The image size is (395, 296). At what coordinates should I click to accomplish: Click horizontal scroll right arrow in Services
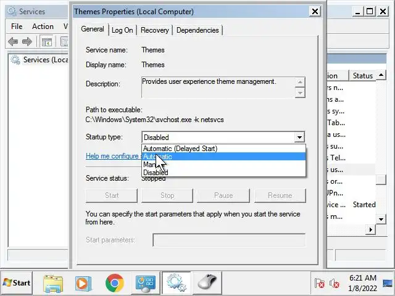(x=370, y=229)
